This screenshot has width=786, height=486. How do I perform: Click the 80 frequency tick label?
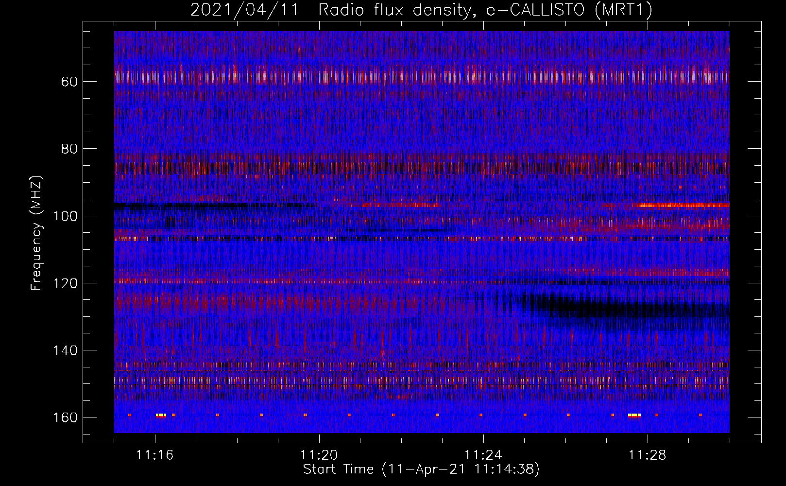[x=69, y=148]
